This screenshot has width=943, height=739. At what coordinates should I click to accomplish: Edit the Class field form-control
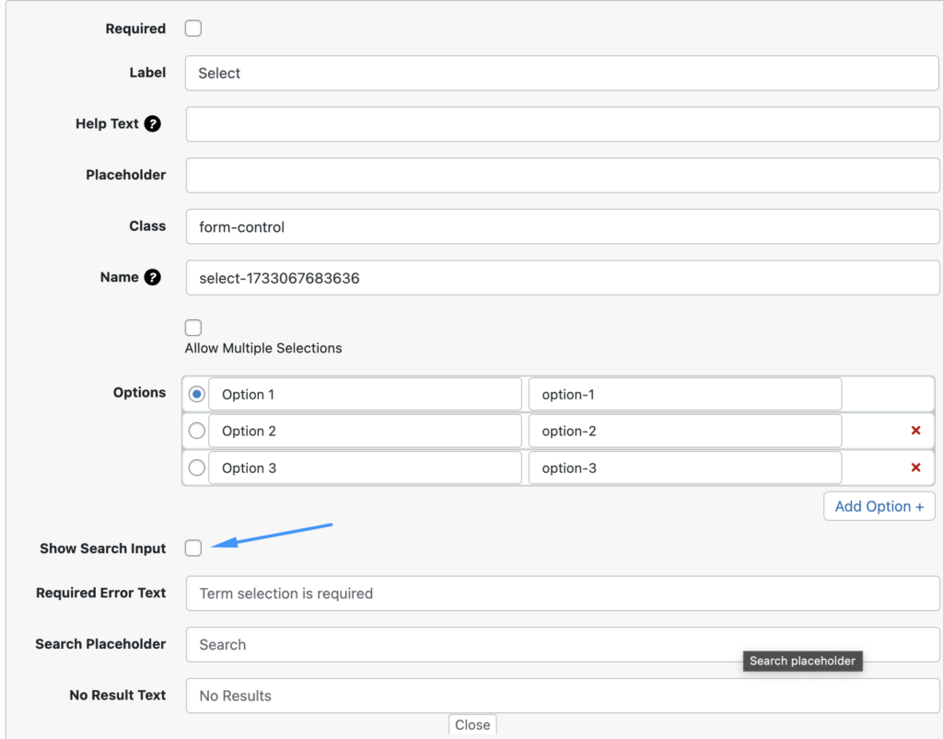click(562, 226)
